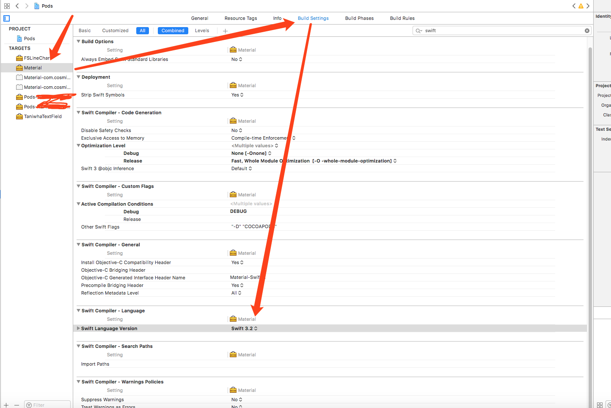
Task: Open Precompile Bridging Header dropdown
Action: pos(237,285)
